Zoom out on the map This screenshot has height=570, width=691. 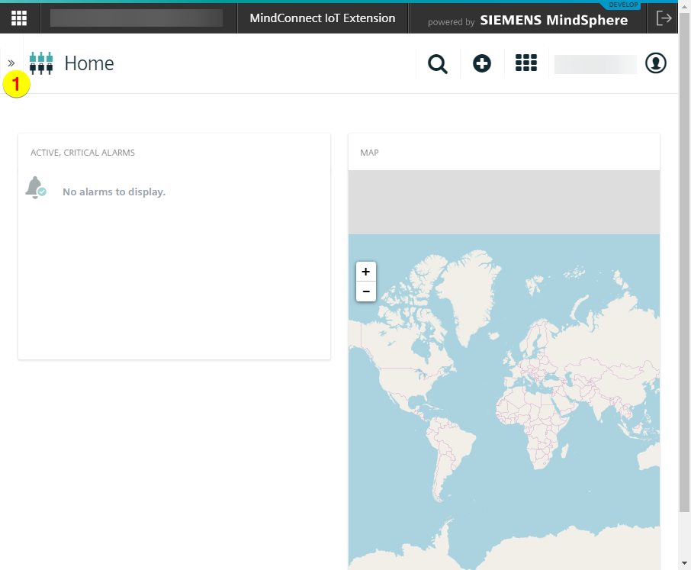[x=366, y=291]
